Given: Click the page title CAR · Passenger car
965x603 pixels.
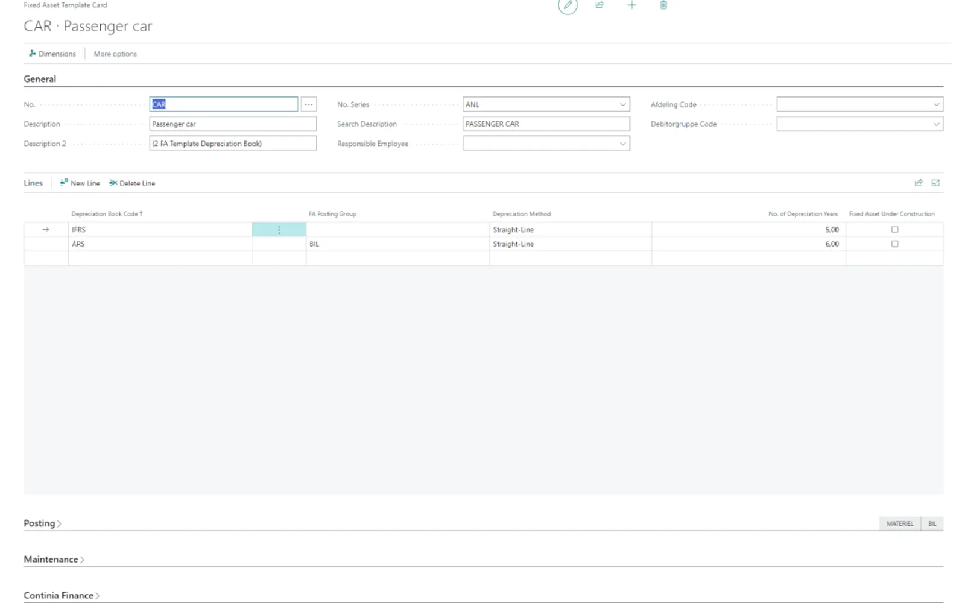Looking at the screenshot, I should (x=88, y=26).
